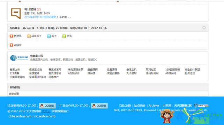Click the QQ交谈 button for 论坛事务
The height and width of the screenshot is (125, 224).
(x=47, y=106)
